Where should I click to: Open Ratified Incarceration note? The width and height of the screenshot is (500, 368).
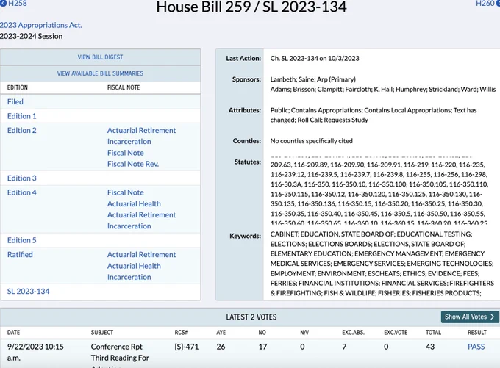(x=129, y=277)
